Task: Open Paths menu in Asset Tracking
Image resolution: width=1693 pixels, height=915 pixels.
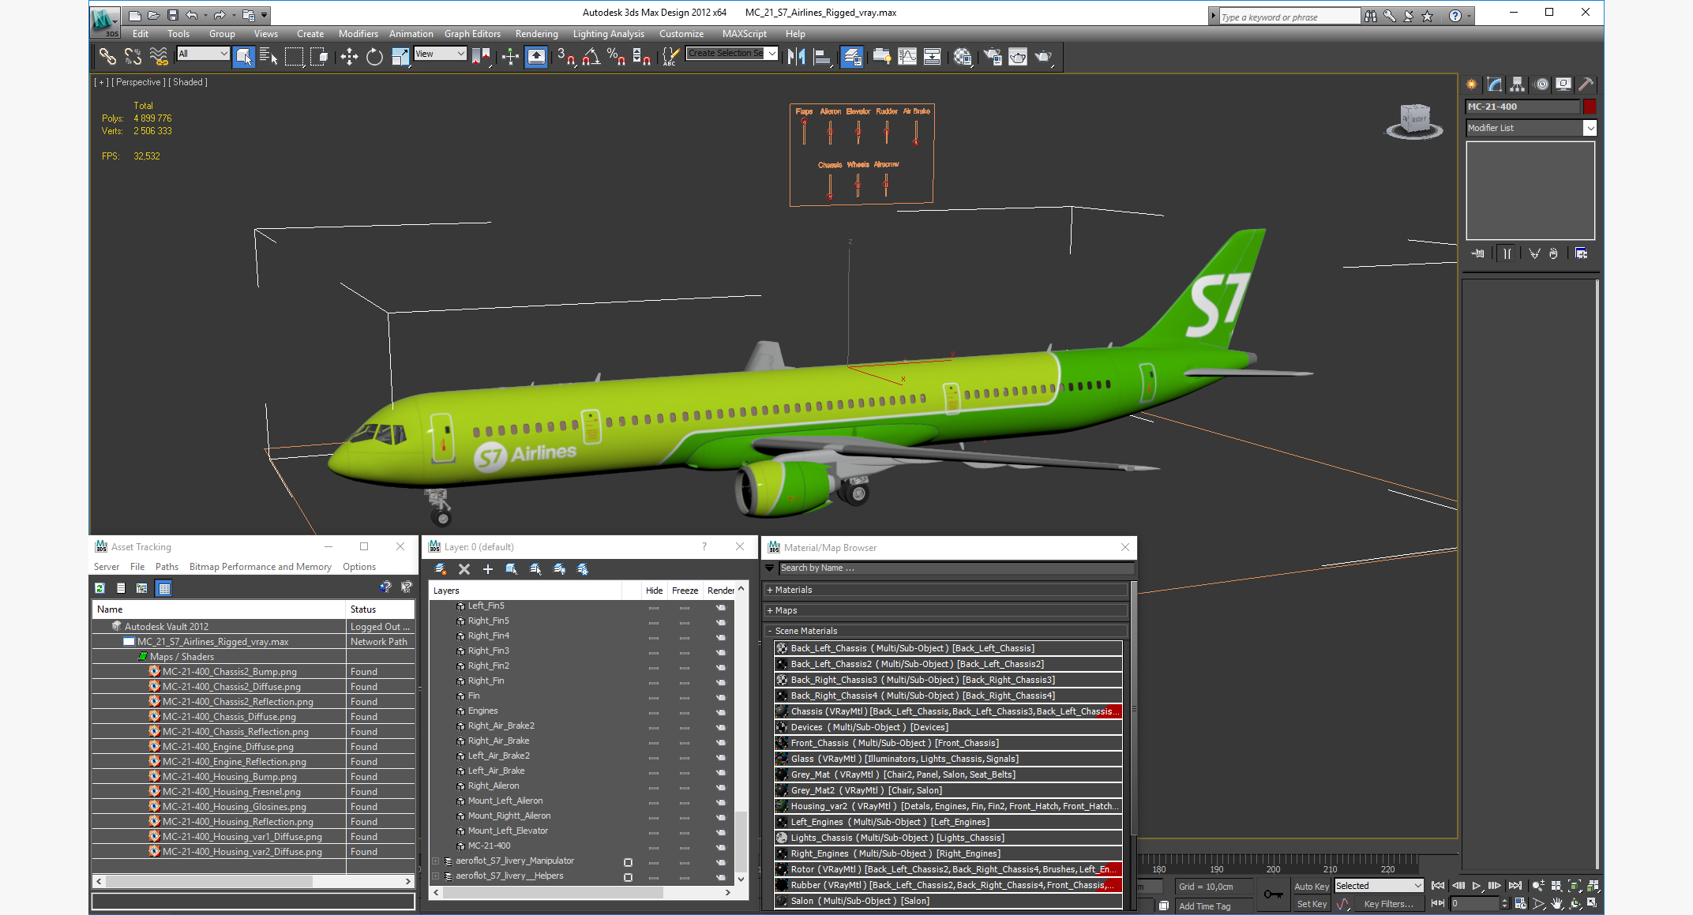Action: coord(167,567)
